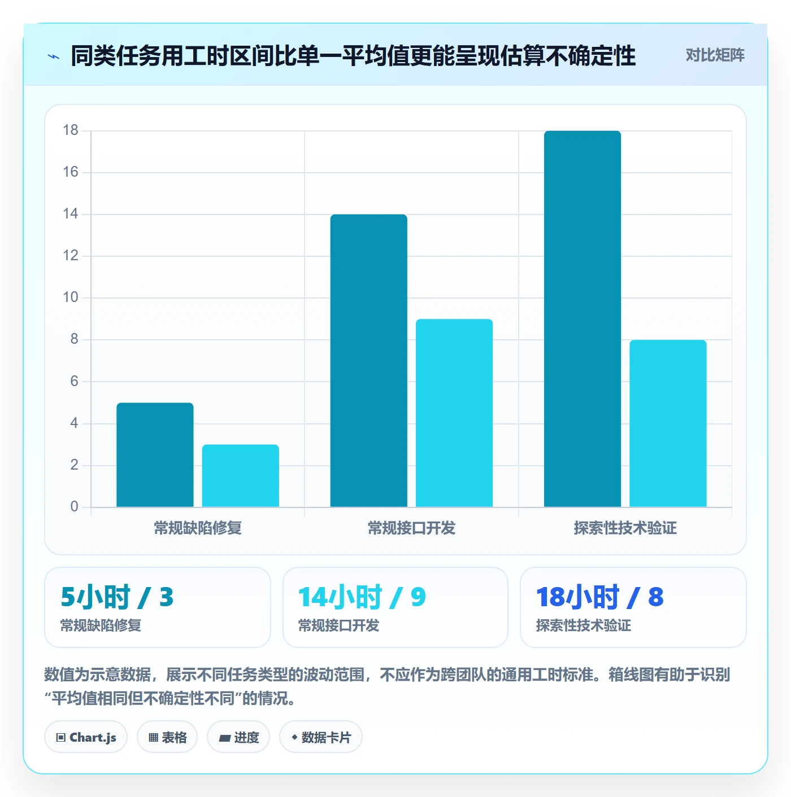
Task: Click the square icon in Chart.js chip
Action: pos(61,738)
